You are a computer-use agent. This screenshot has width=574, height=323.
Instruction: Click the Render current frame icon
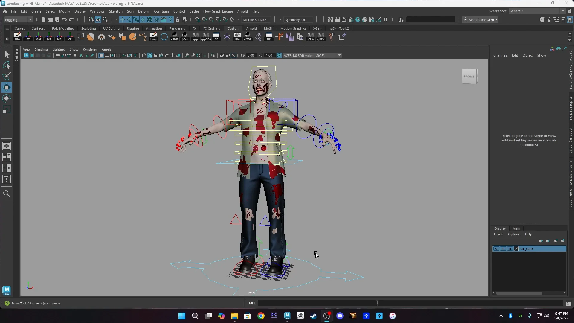pyautogui.click(x=337, y=19)
